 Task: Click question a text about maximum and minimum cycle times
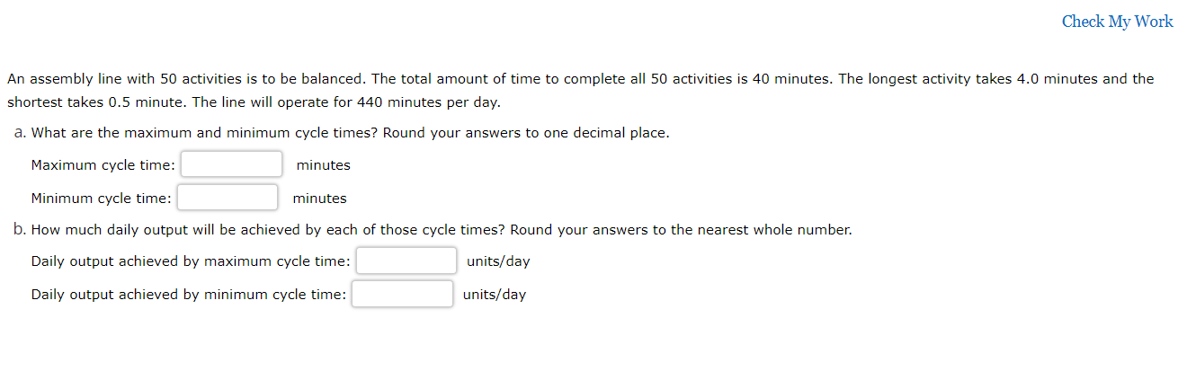pyautogui.click(x=351, y=133)
